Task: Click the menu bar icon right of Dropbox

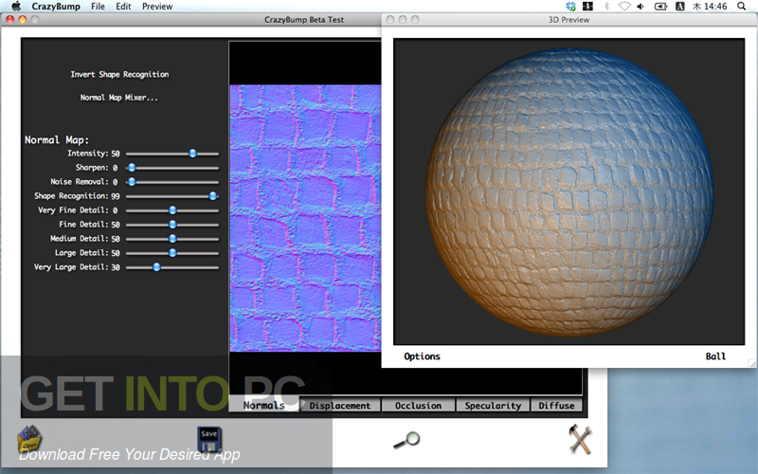Action: click(587, 7)
